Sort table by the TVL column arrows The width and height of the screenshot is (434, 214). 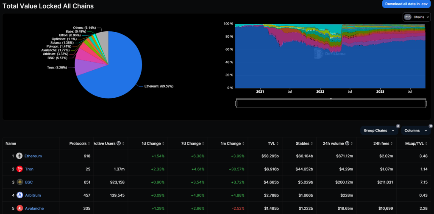(278, 143)
